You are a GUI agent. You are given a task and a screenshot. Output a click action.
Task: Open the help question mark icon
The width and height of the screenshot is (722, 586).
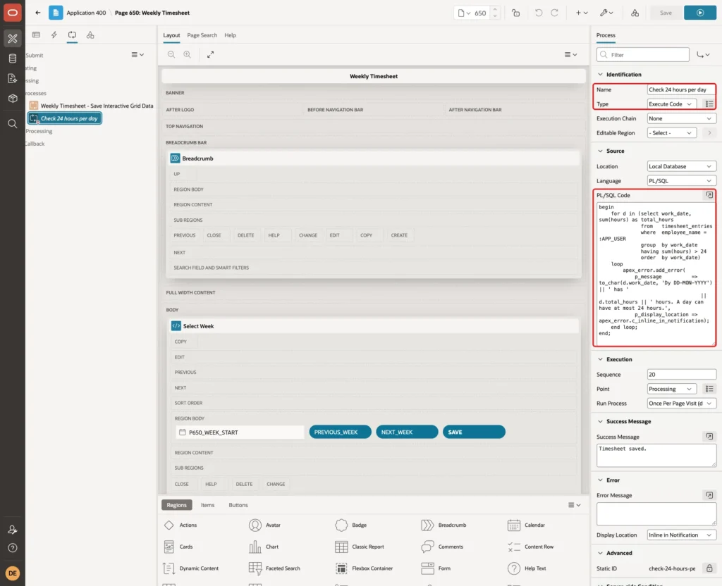coord(13,548)
